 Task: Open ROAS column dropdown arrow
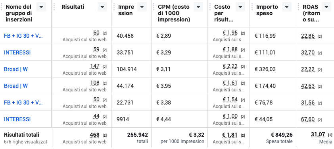(x=326, y=7)
